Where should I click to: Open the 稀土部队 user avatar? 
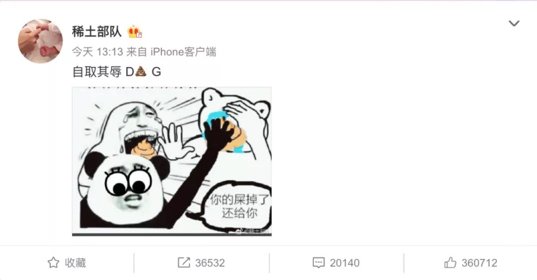40,41
